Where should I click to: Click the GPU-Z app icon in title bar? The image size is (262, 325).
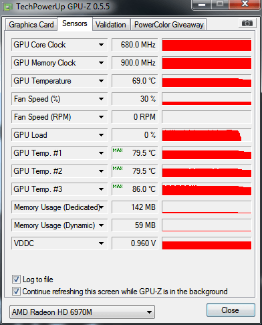click(8, 7)
